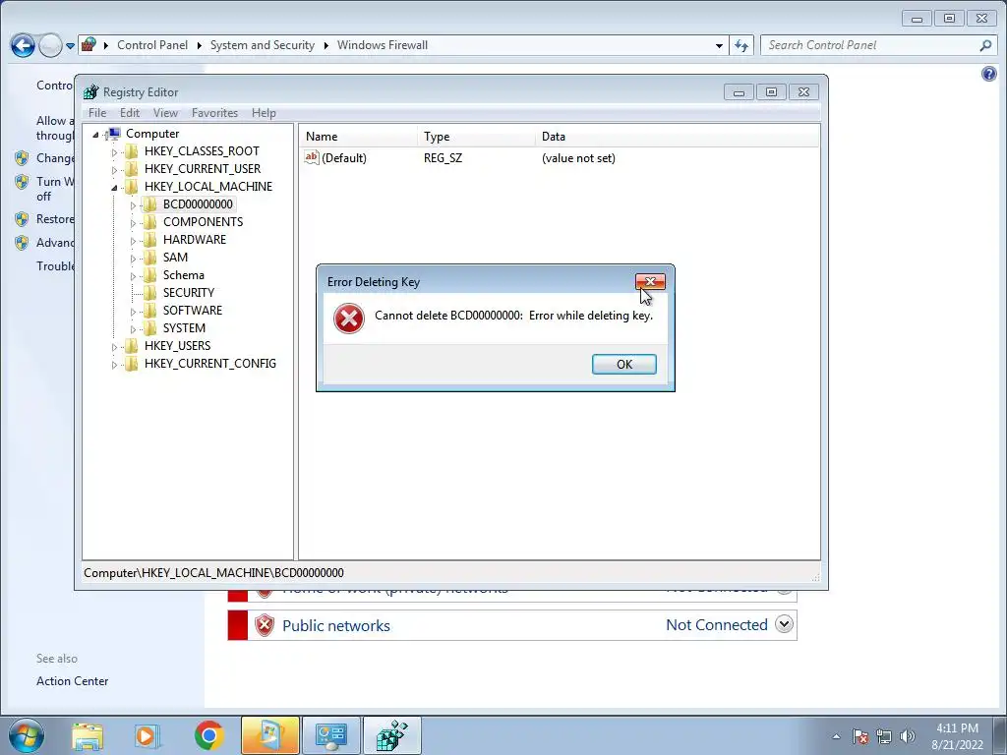This screenshot has width=1007, height=755.
Task: Select the HARDWARE key label
Action: click(194, 240)
